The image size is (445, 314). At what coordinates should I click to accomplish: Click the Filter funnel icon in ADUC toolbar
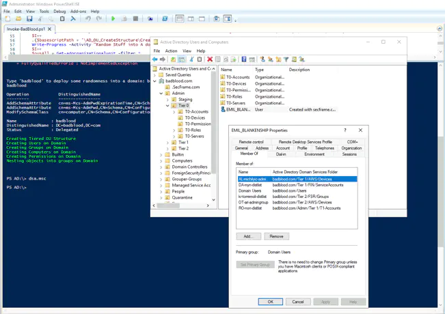(x=286, y=59)
